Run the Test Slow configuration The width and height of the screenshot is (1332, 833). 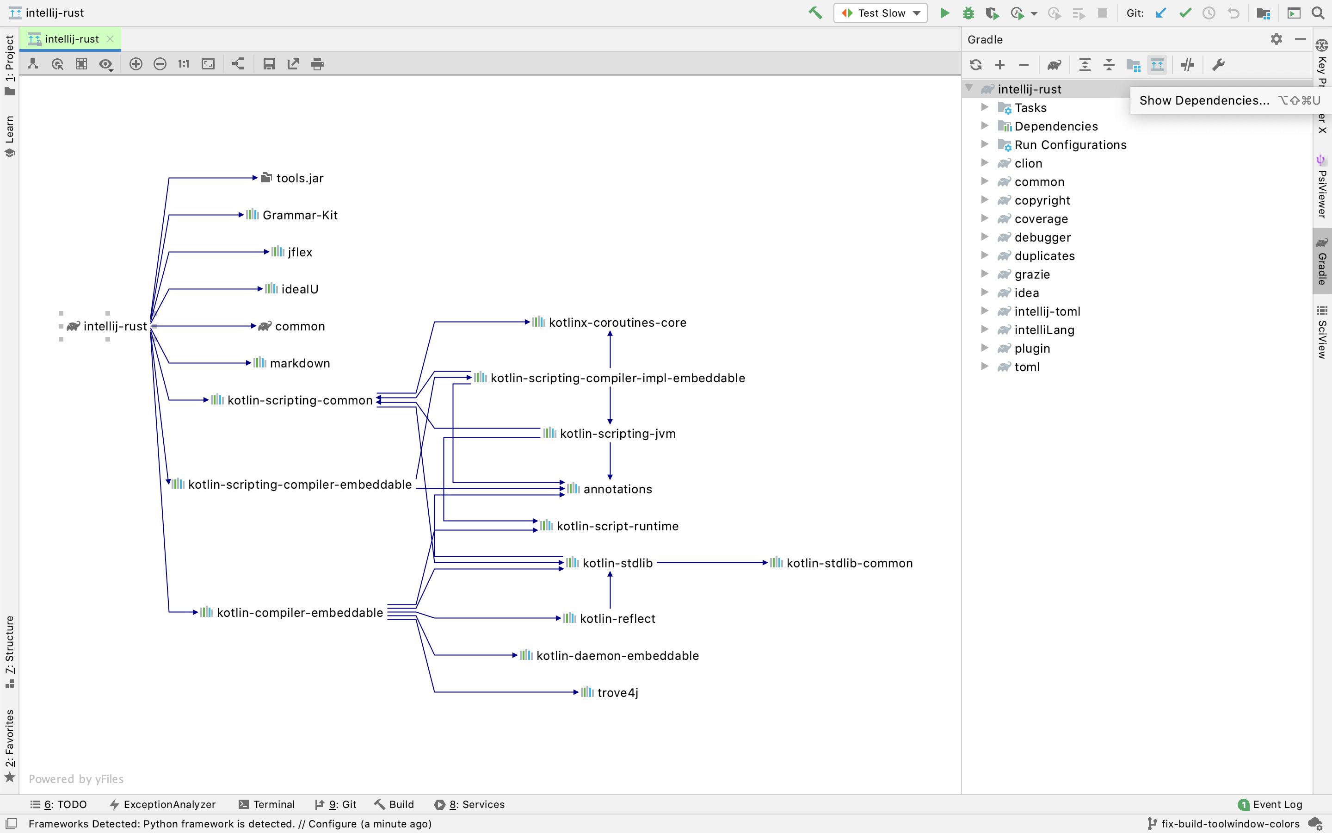943,12
